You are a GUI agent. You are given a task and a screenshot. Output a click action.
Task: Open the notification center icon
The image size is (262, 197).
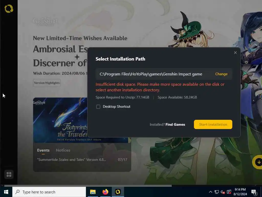coord(254,192)
